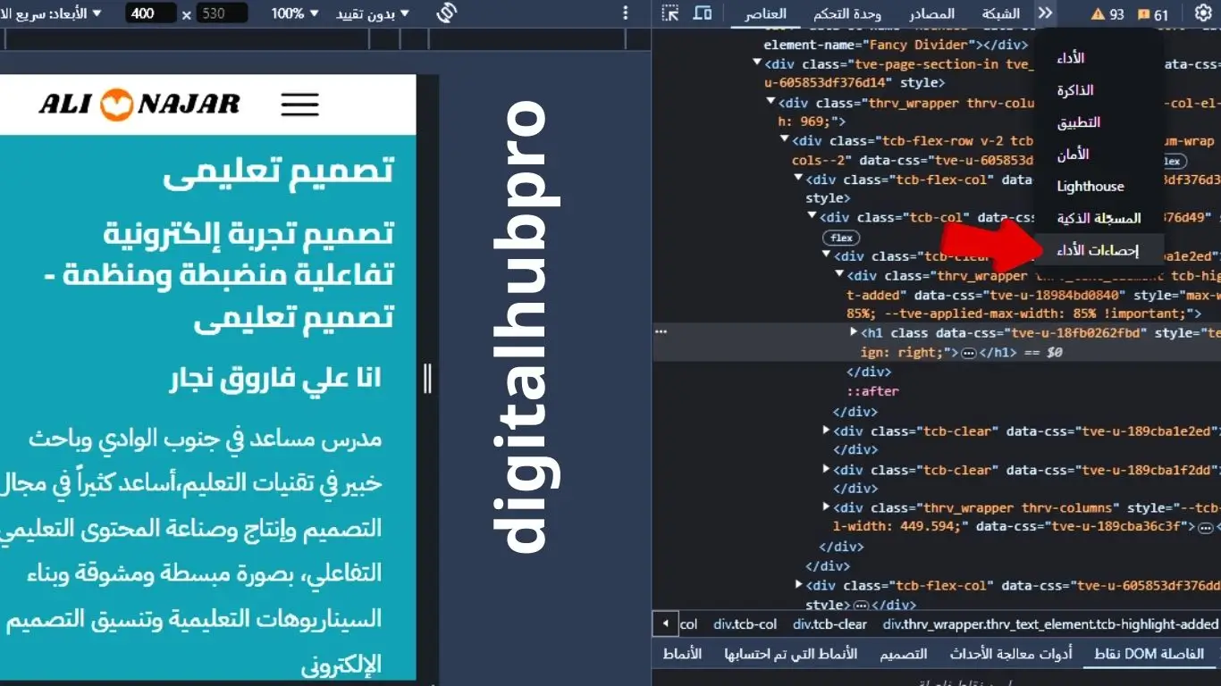Toggle the device toolbar icon
The image size is (1221, 686).
[703, 13]
